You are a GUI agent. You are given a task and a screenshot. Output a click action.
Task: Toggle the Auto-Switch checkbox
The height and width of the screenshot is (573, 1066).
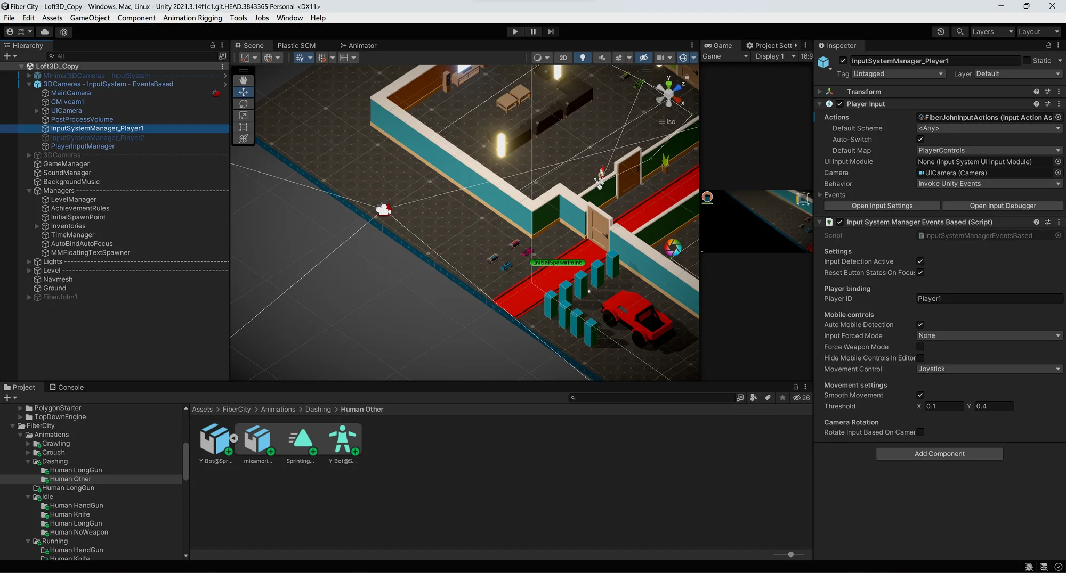[x=920, y=140]
